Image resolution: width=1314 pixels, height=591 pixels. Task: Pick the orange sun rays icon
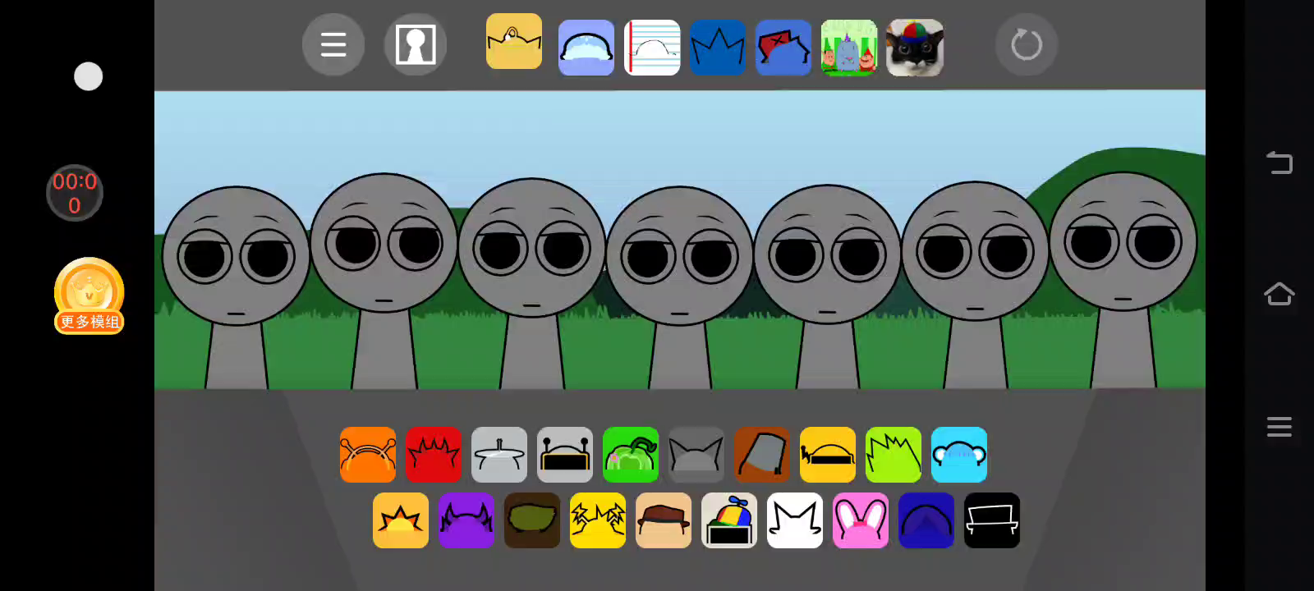coord(401,520)
